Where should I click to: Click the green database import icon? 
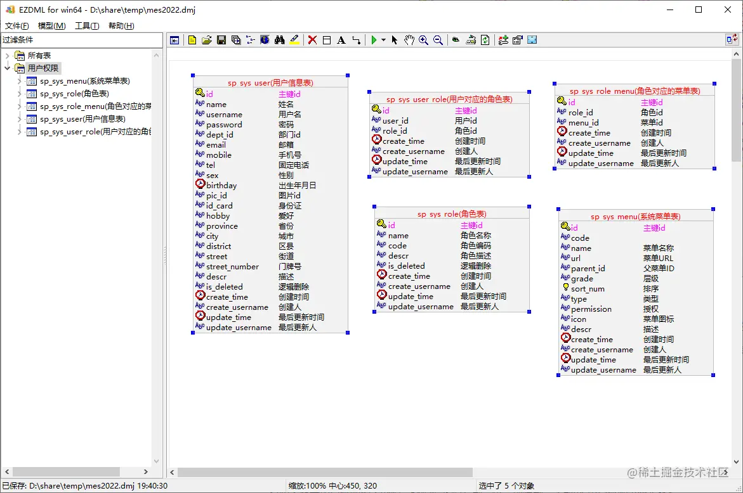tap(456, 40)
